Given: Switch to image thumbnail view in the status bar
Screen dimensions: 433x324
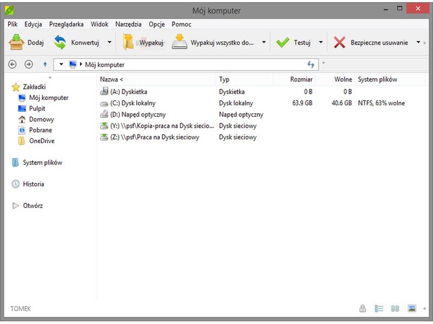Looking at the screenshot, I should 412,309.
